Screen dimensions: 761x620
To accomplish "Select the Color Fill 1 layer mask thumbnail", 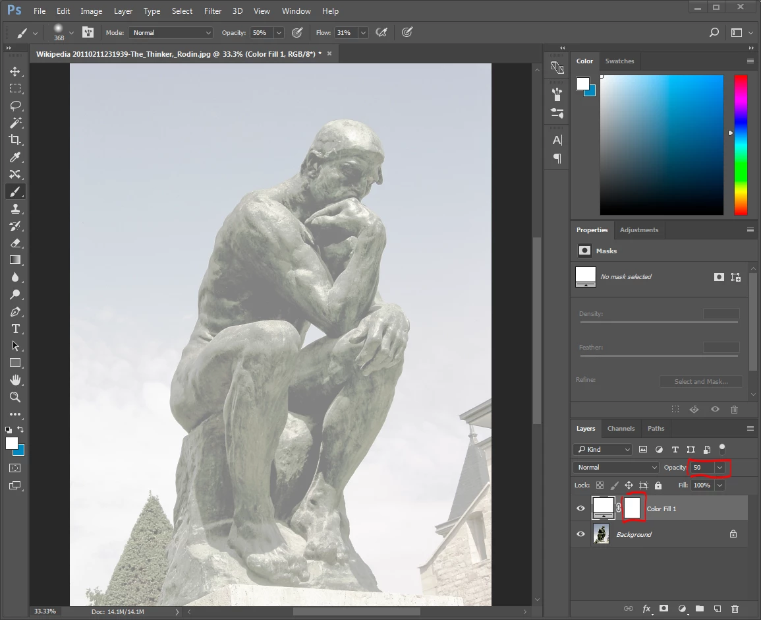I will [x=632, y=509].
